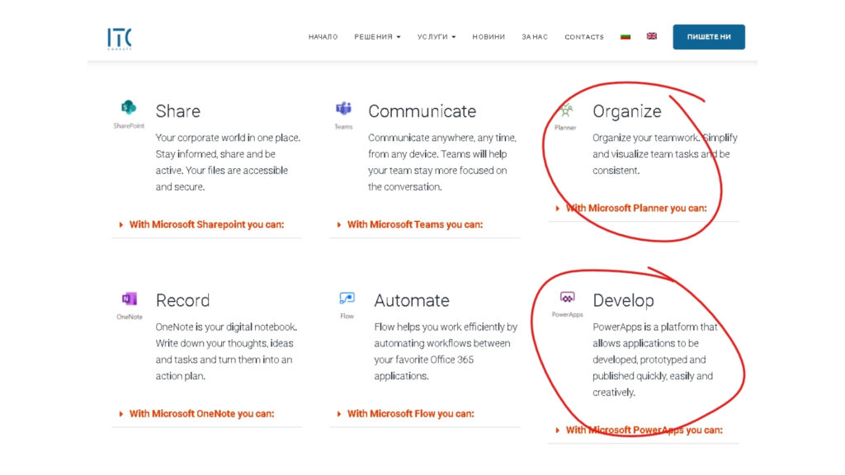Click the Microsoft Teams icon
The image size is (845, 475).
[x=343, y=109]
